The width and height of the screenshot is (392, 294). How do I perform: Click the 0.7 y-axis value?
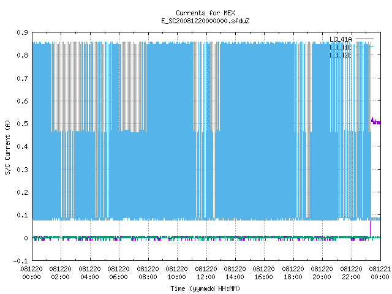tap(22, 78)
